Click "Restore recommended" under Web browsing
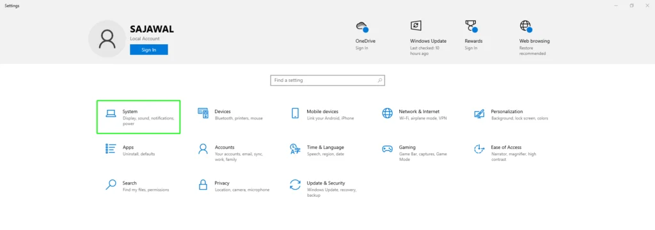The image size is (655, 230). 532,51
